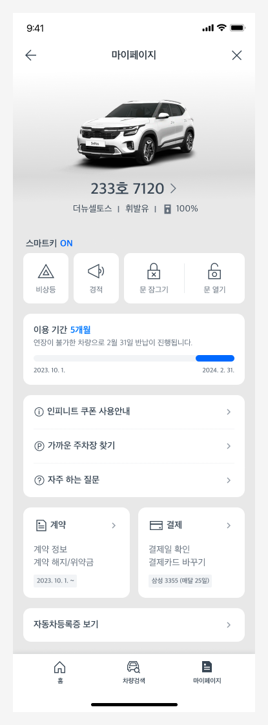Screen dimensions: 268x725
Task: Switch to the 차량검색 car search tab
Action: pyautogui.click(x=134, y=672)
